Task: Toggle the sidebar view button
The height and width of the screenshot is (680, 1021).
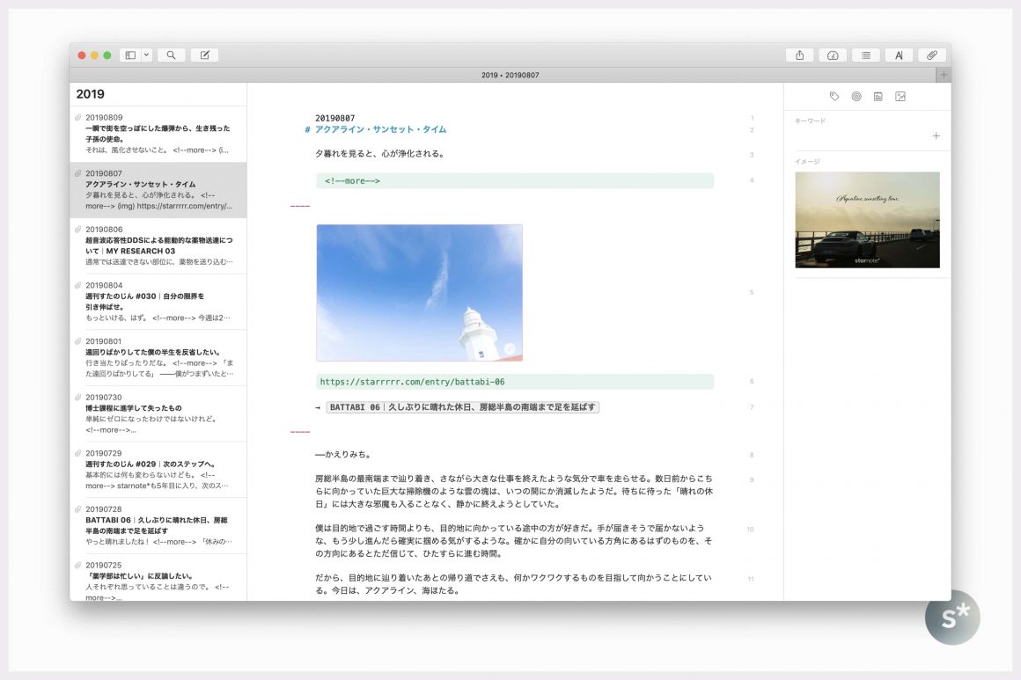Action: [x=130, y=55]
